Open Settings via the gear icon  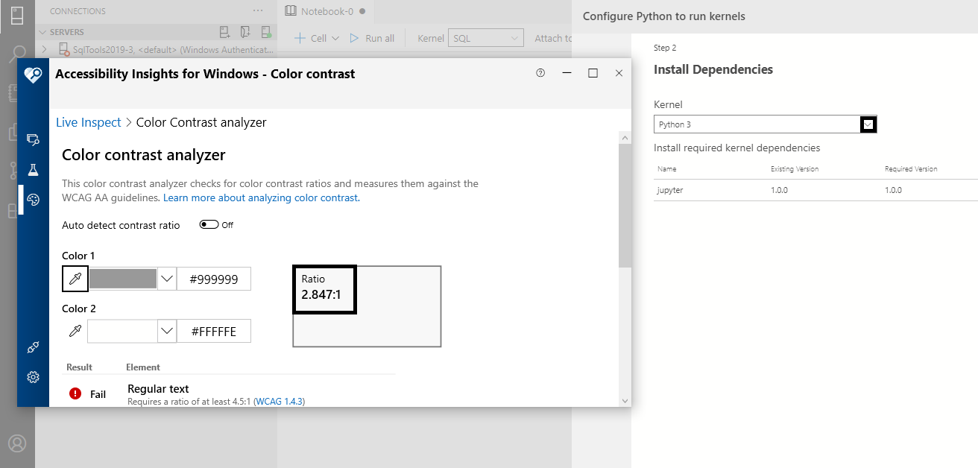[33, 377]
